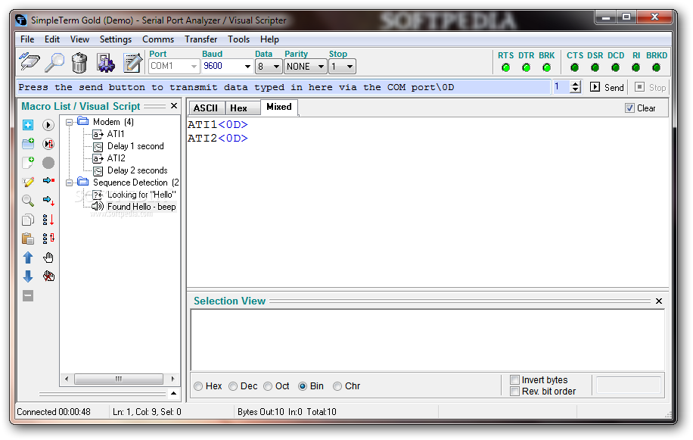This screenshot has height=440, width=693.
Task: Toggle the BRK indicator light
Action: (x=547, y=67)
